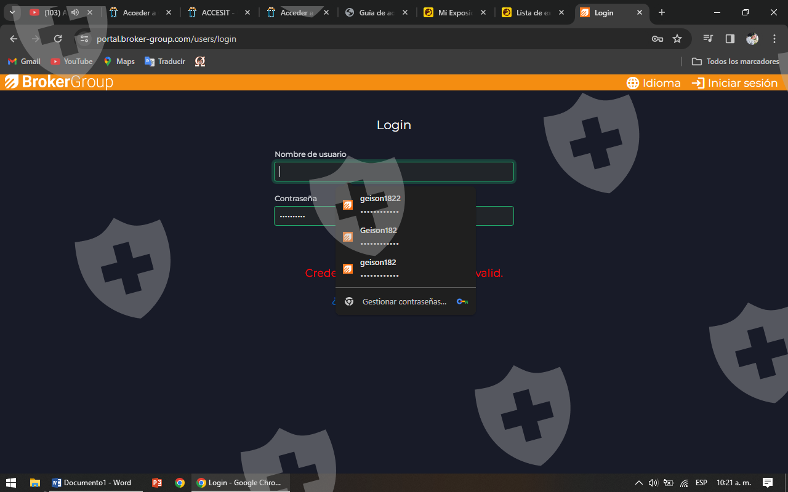This screenshot has width=788, height=492.
Task: Switch to the Mi Exposición tab
Action: point(456,12)
